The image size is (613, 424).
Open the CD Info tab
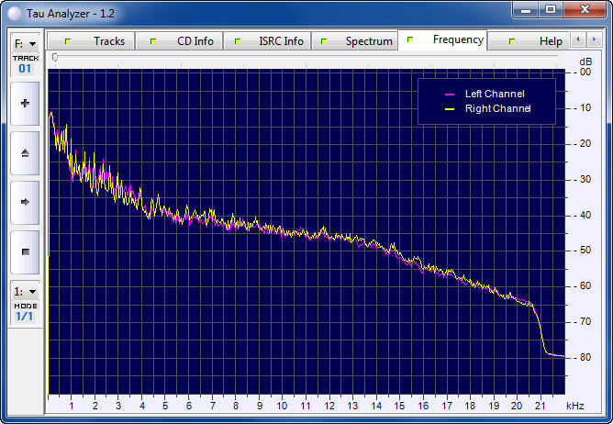point(184,41)
